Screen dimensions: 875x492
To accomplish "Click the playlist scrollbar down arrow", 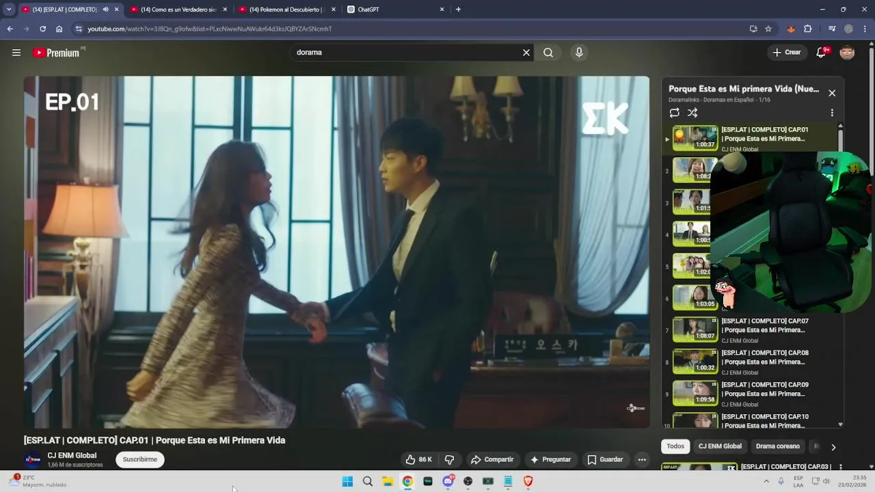I will [x=841, y=424].
